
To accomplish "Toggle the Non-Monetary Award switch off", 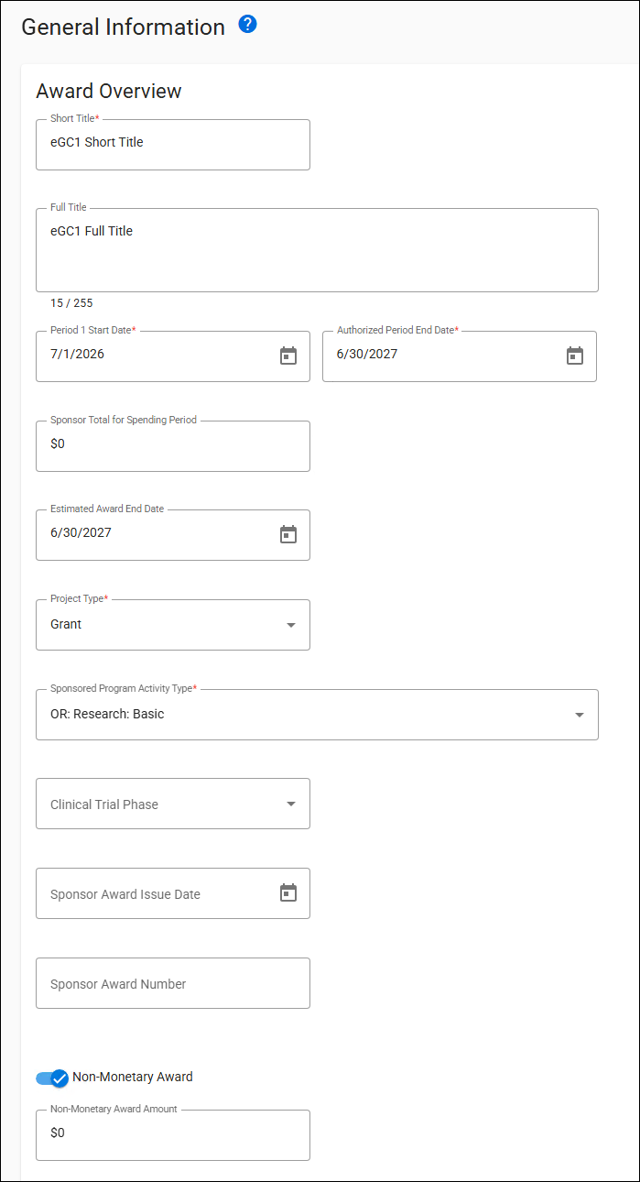I will point(53,1078).
